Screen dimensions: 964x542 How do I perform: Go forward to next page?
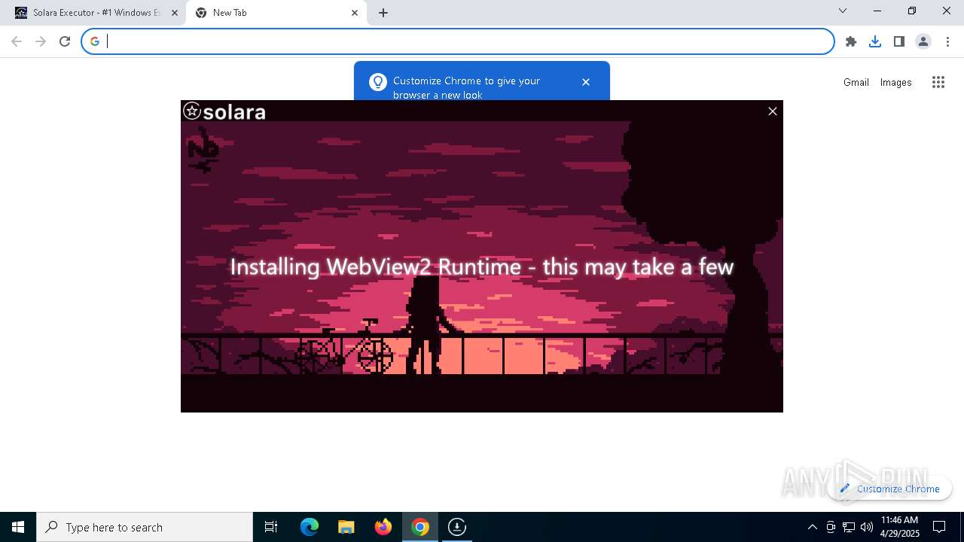[x=41, y=41]
